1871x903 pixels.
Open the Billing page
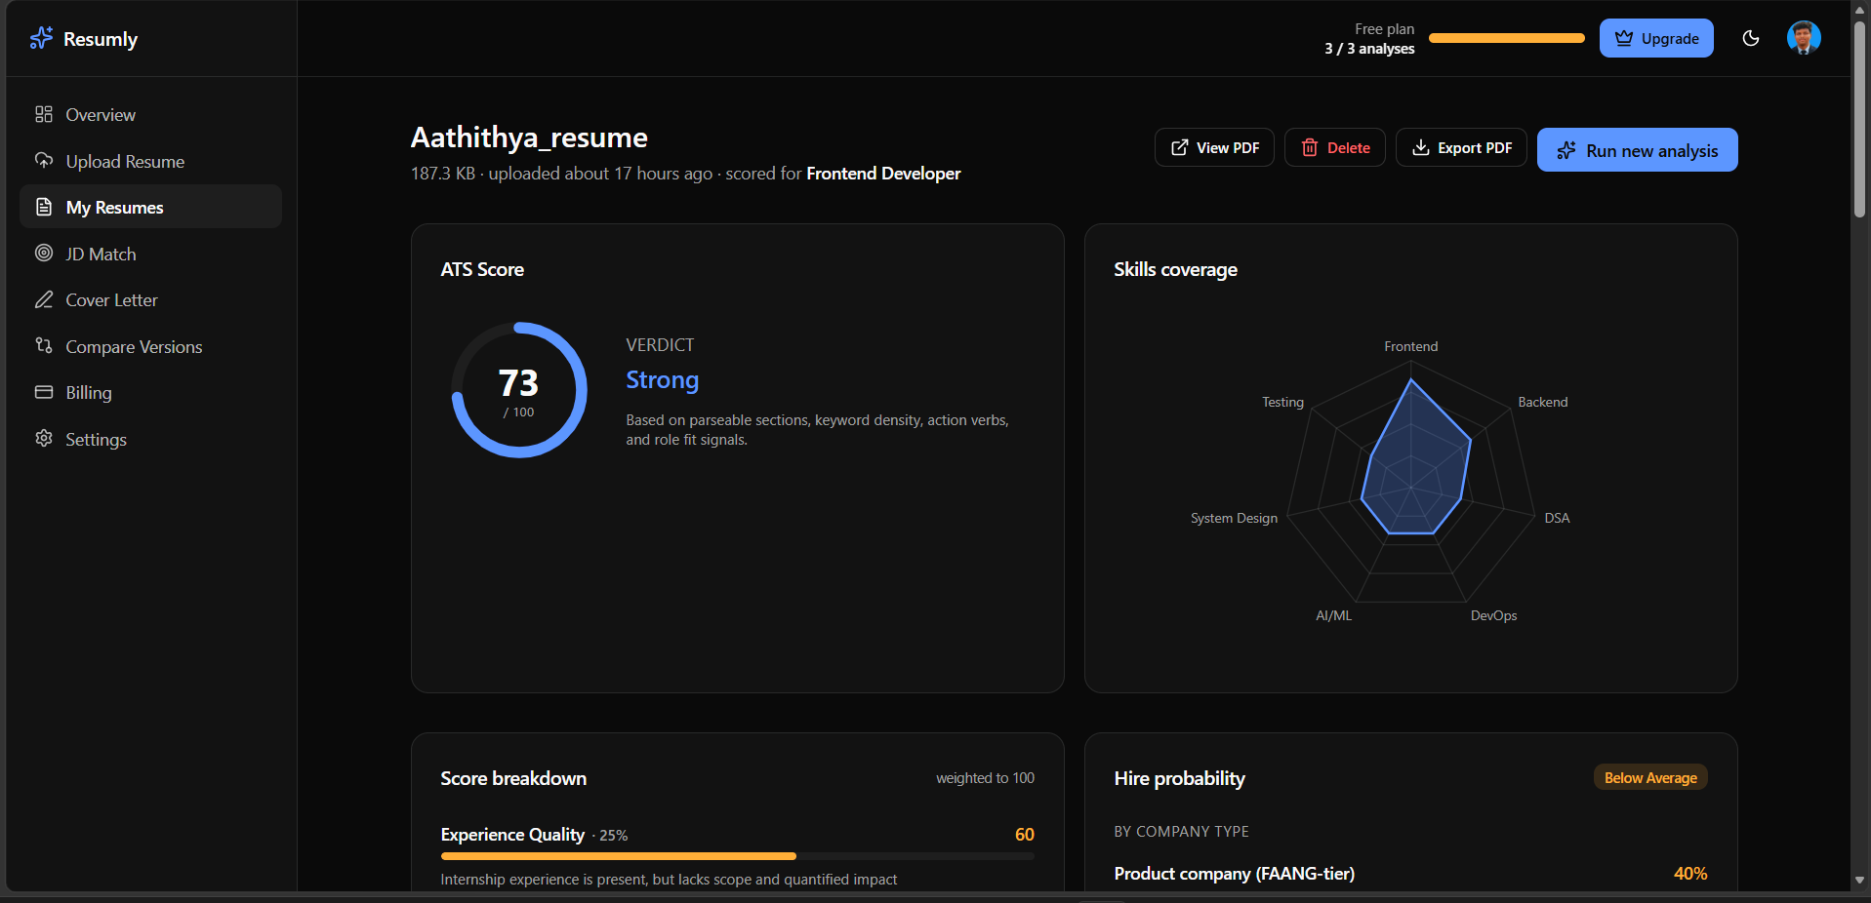click(x=150, y=392)
